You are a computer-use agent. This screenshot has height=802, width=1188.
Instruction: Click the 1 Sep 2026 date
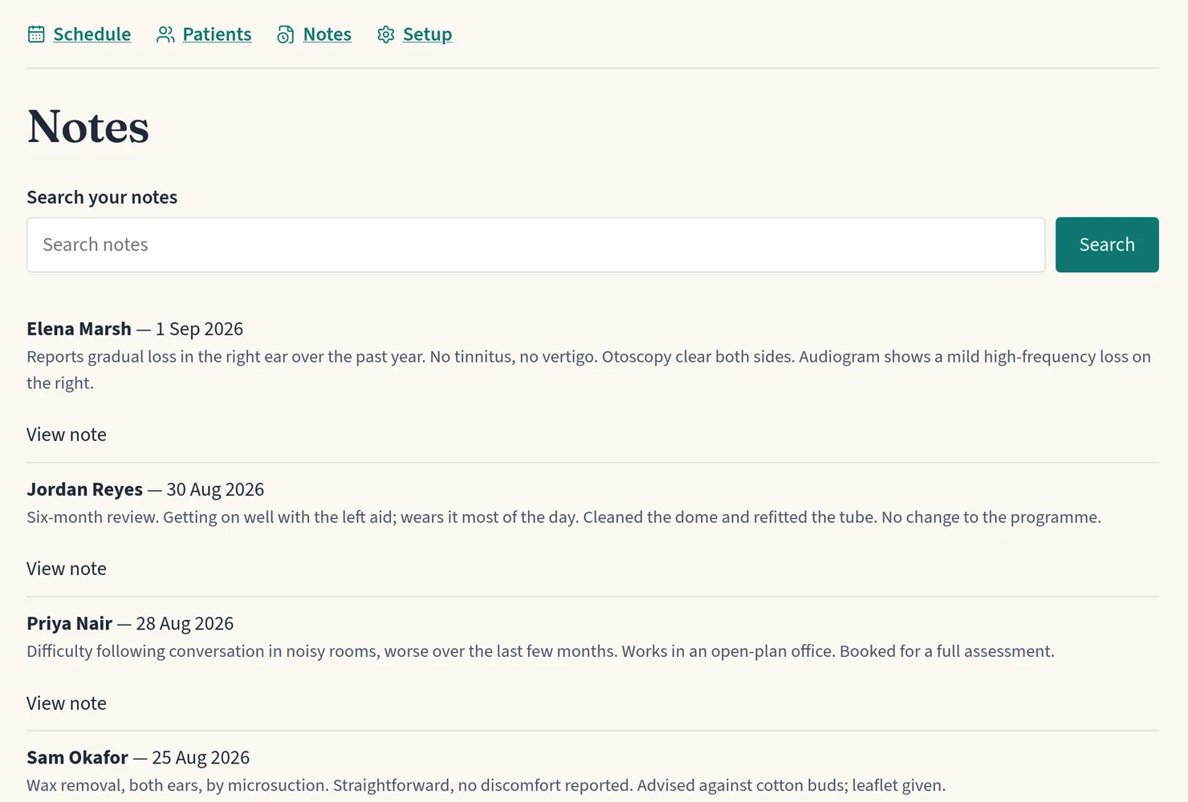(199, 329)
